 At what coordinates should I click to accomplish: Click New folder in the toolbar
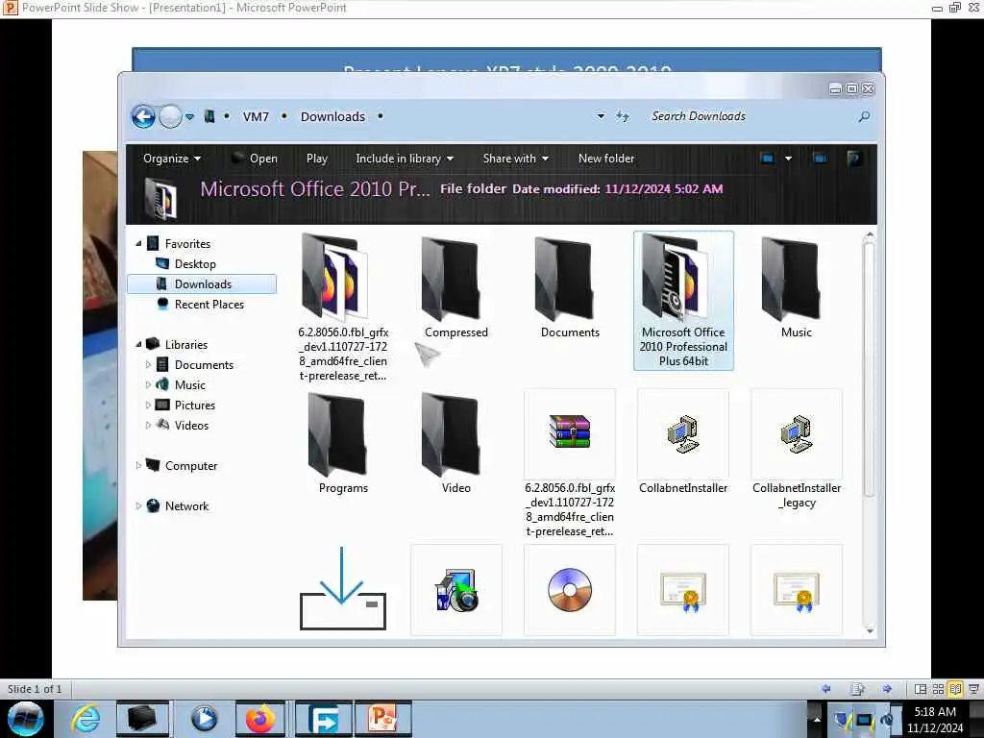click(x=606, y=159)
